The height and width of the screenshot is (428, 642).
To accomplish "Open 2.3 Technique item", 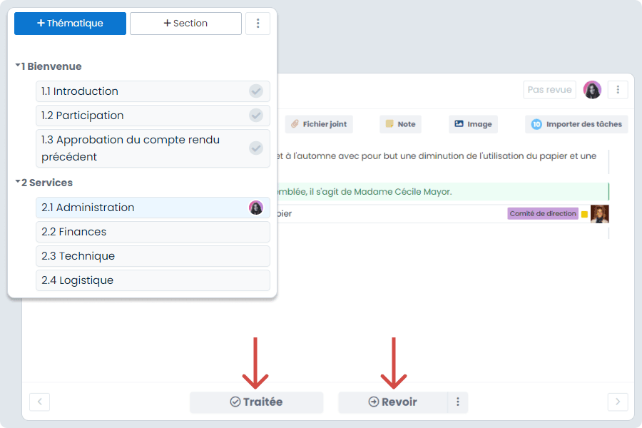I will [153, 256].
